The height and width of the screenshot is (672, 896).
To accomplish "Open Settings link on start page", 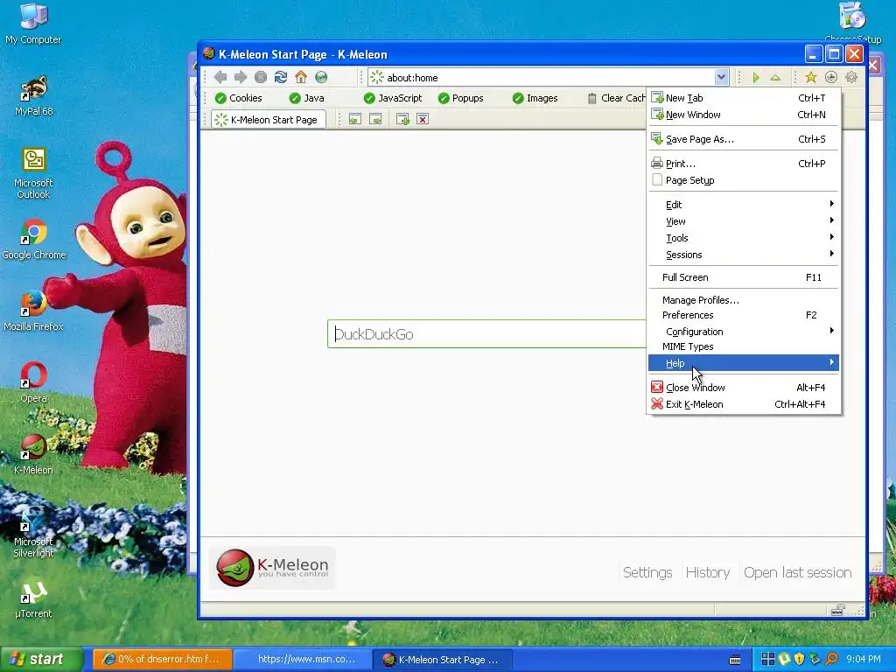I will 647,572.
